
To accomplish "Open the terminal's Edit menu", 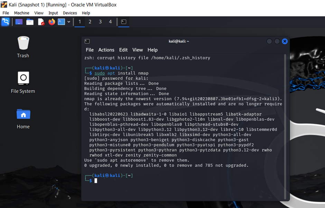I will tap(123, 50).
